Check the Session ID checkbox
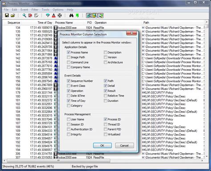The image size is (211, 171). coord(69,124)
